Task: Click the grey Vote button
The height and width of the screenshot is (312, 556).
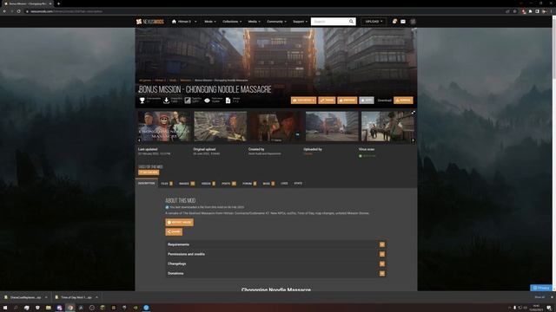Action: click(x=367, y=101)
